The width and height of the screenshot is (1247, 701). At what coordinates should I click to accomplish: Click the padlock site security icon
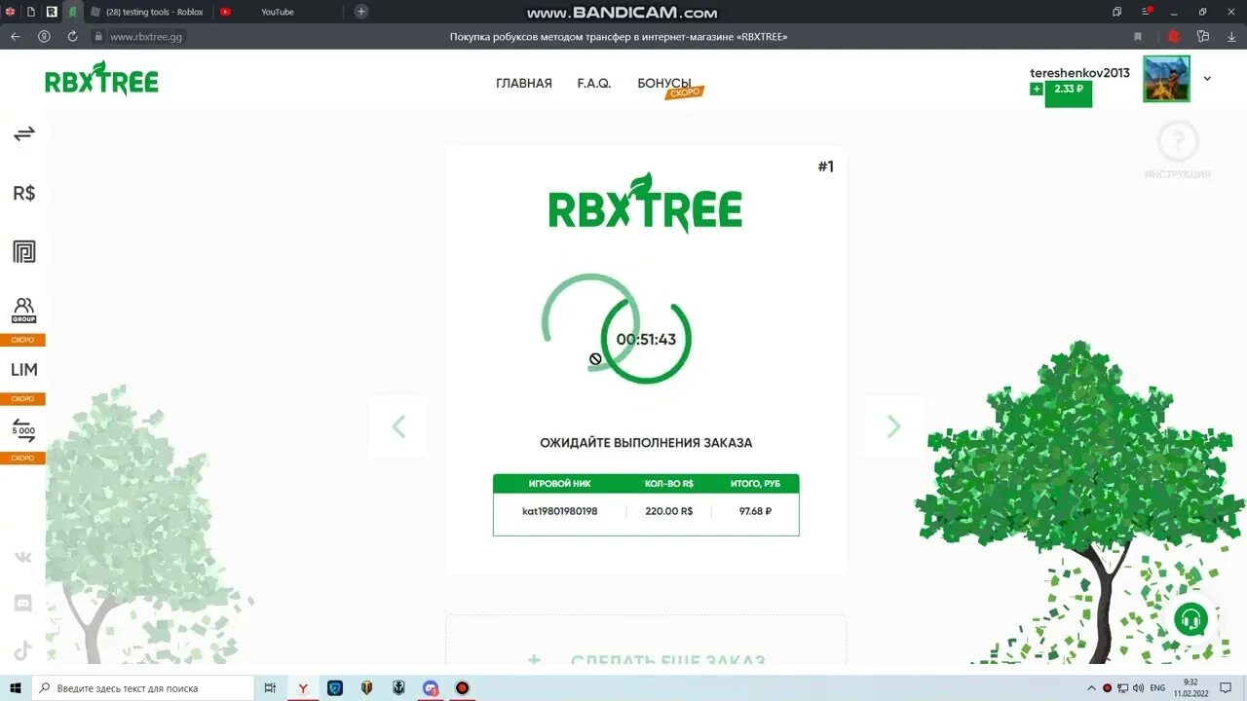[97, 36]
